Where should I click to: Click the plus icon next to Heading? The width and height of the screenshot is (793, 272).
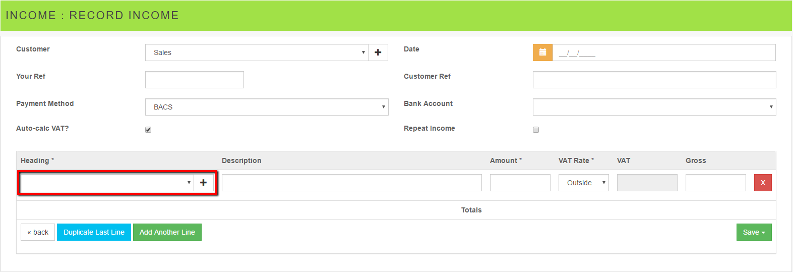[x=204, y=183]
